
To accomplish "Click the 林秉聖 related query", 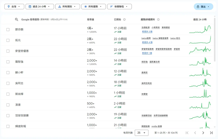I will (144, 94).
